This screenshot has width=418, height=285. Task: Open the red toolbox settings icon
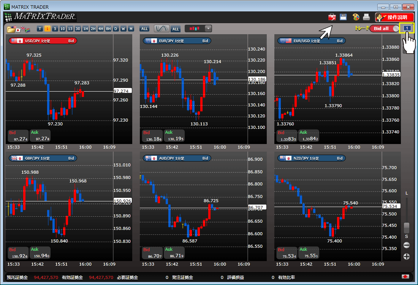click(332, 17)
